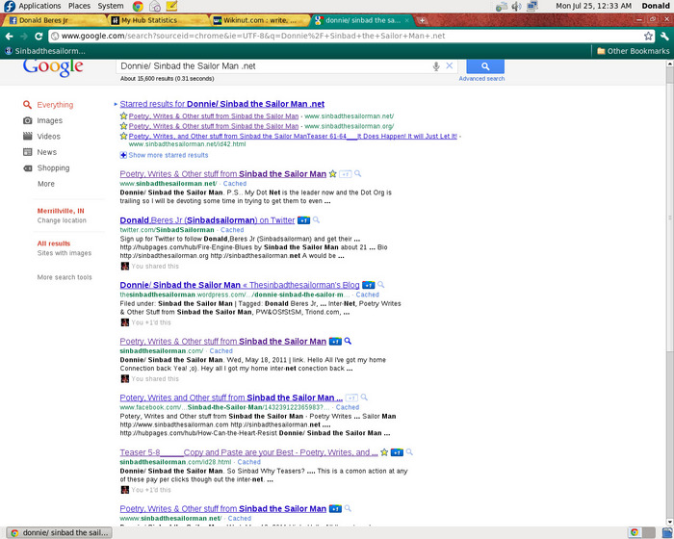Expand More search tools
The height and width of the screenshot is (539, 674).
point(65,277)
